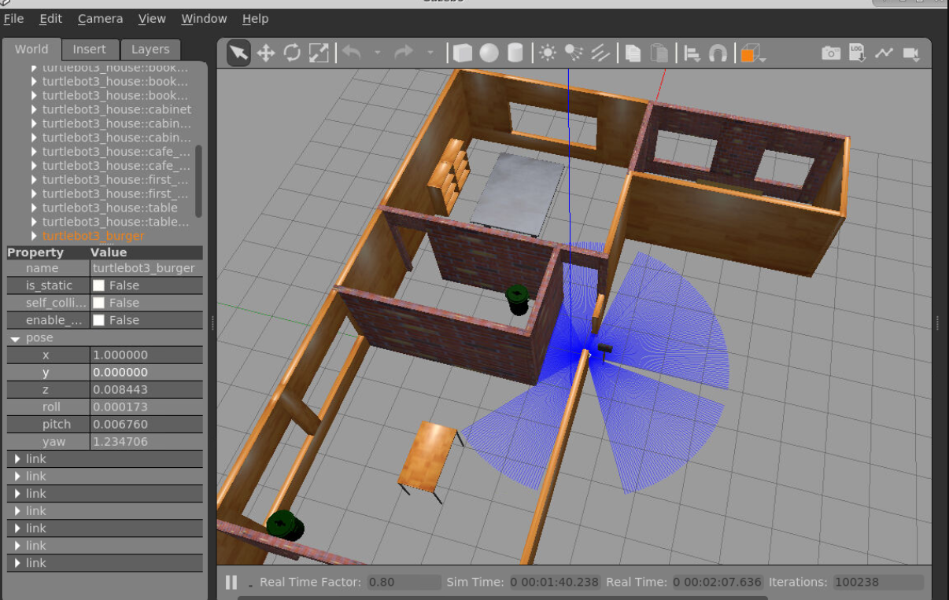Image resolution: width=949 pixels, height=600 pixels.
Task: Start video recording with the camcorder icon
Action: click(x=911, y=53)
